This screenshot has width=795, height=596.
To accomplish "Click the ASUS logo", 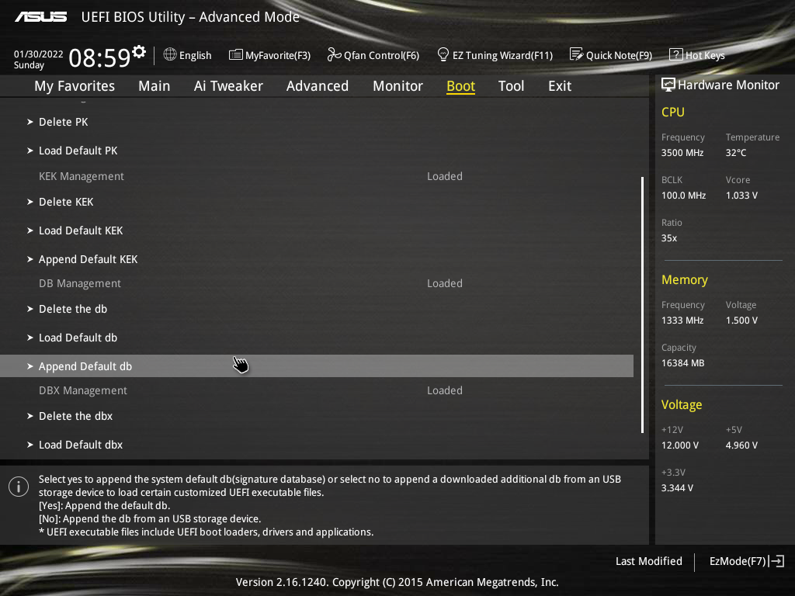I will (x=41, y=17).
